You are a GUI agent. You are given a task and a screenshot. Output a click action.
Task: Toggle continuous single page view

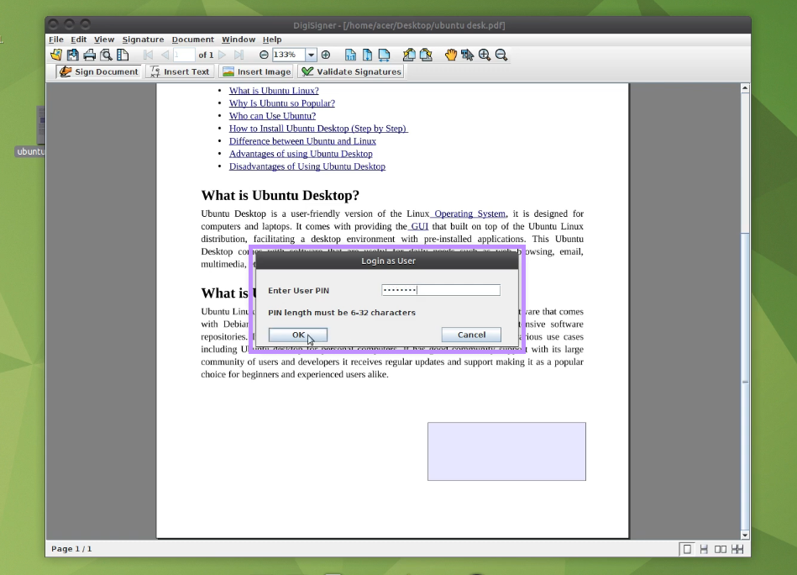[x=704, y=549]
